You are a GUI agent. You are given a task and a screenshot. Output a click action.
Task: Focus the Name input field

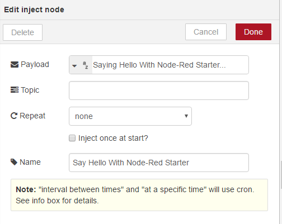[x=159, y=163]
